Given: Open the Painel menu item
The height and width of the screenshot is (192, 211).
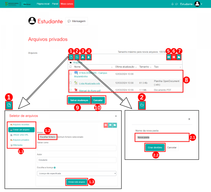Looking at the screenshot, I should [x=55, y=4].
